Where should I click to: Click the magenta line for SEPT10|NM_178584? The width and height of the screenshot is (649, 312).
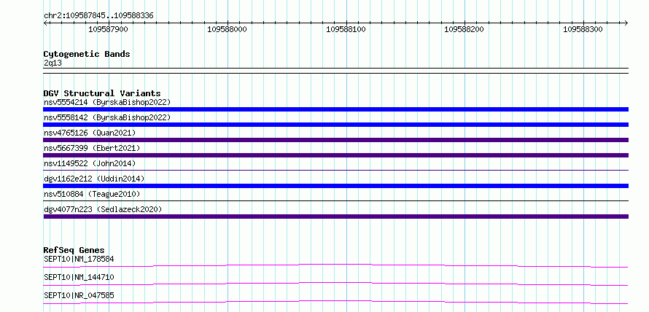[335, 265]
